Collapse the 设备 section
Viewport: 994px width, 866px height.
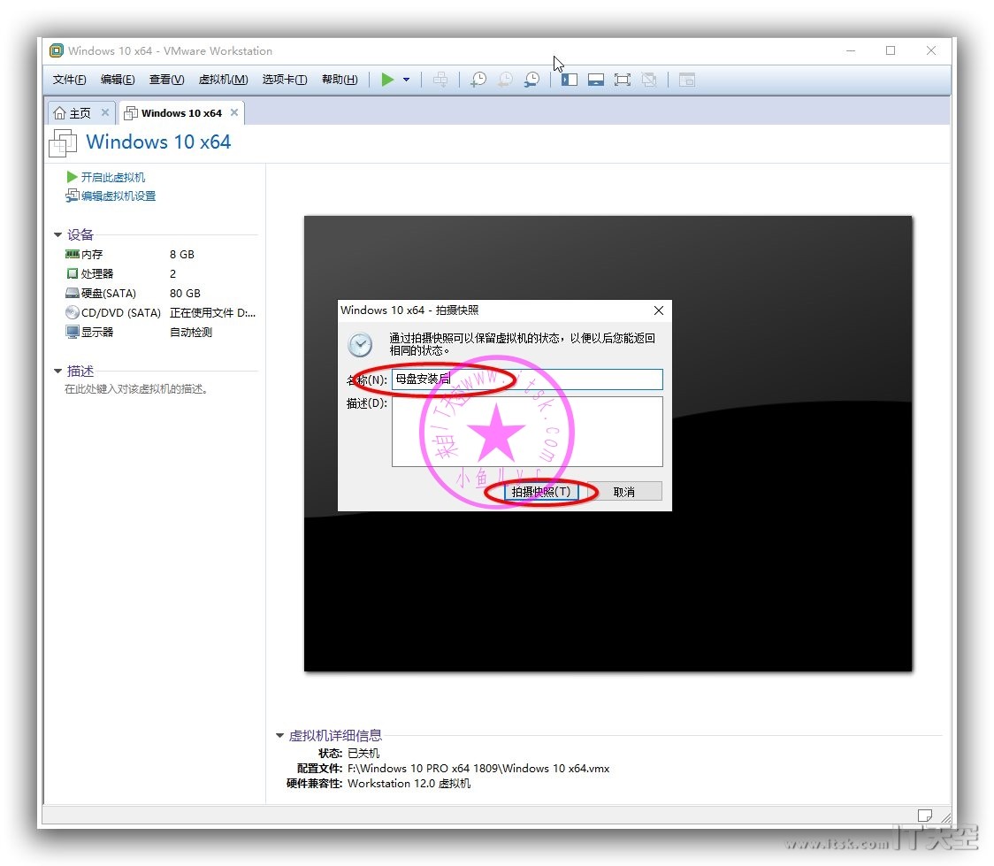57,234
